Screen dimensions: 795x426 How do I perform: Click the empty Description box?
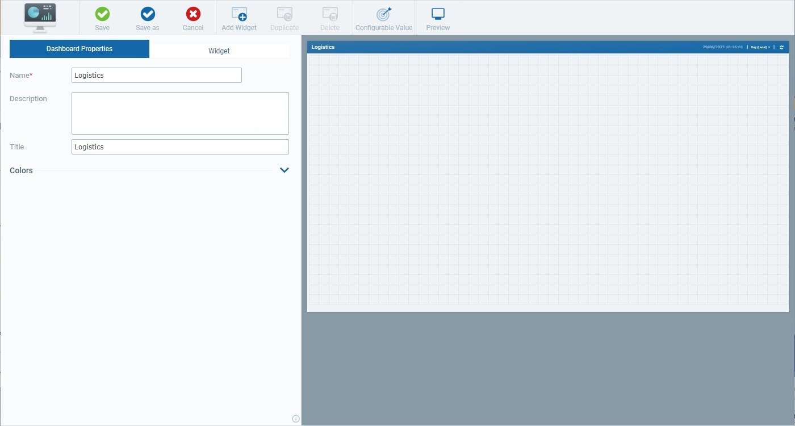180,113
